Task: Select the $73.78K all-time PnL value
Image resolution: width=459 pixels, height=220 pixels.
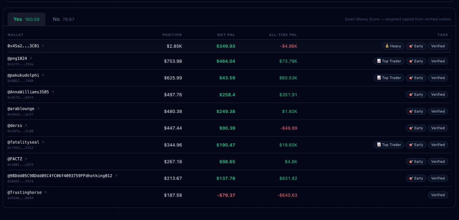Action: (288, 61)
